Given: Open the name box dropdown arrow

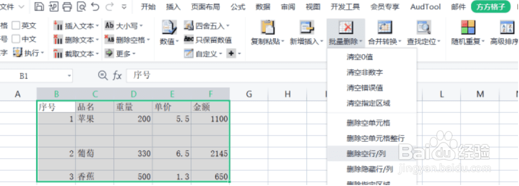Looking at the screenshot, I should coord(69,76).
